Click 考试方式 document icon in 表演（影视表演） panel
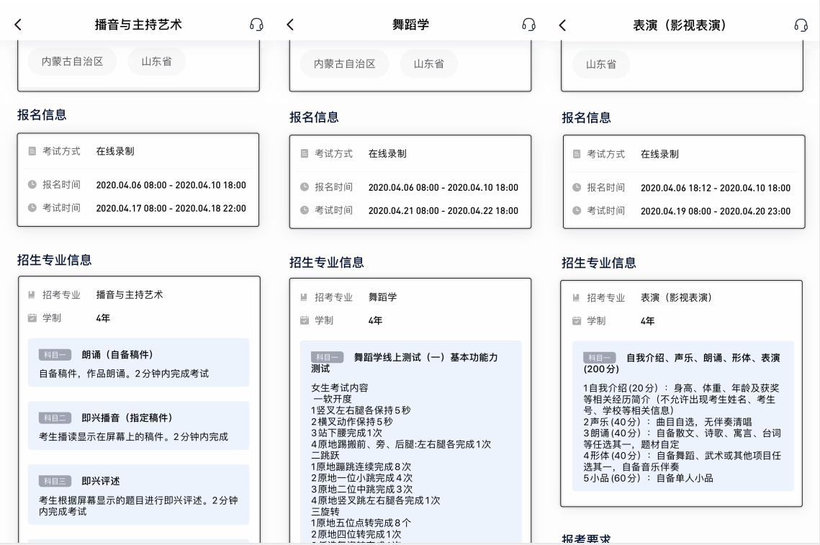This screenshot has height=545, width=820. tap(577, 154)
